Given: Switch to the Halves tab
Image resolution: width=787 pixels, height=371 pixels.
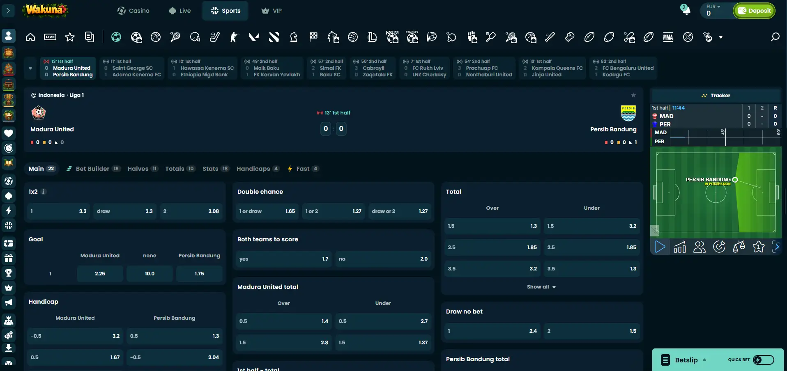Looking at the screenshot, I should pos(143,169).
